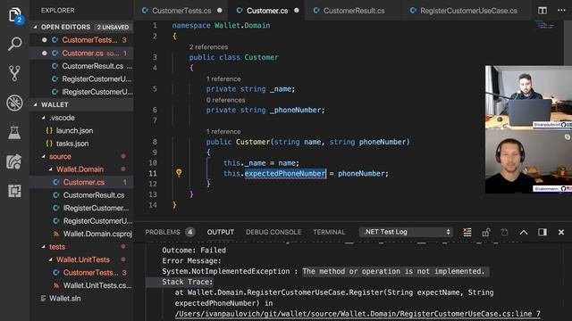Open CustomerResult.cs under Wallet.Domain folder

click(81, 195)
